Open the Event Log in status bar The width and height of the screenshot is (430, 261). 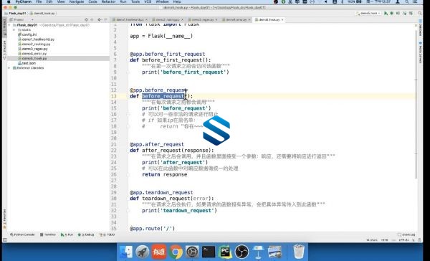[406, 234]
